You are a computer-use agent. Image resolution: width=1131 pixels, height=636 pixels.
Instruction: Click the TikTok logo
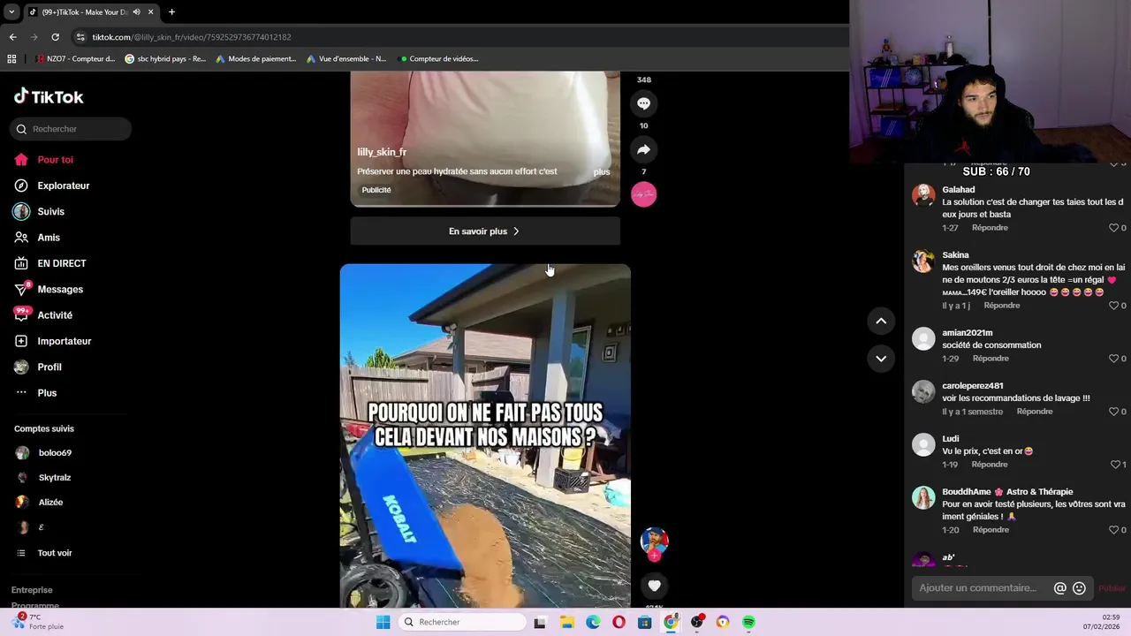click(49, 96)
